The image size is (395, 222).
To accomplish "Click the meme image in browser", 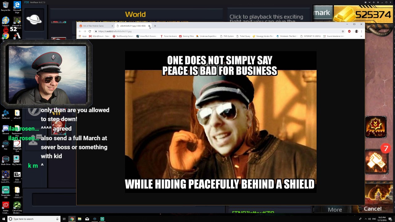I will point(221,122).
